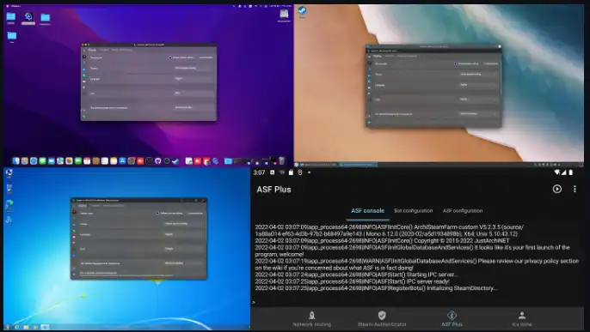Select ASF Plus in bottom navigation
The height and width of the screenshot is (332, 590).
click(452, 319)
